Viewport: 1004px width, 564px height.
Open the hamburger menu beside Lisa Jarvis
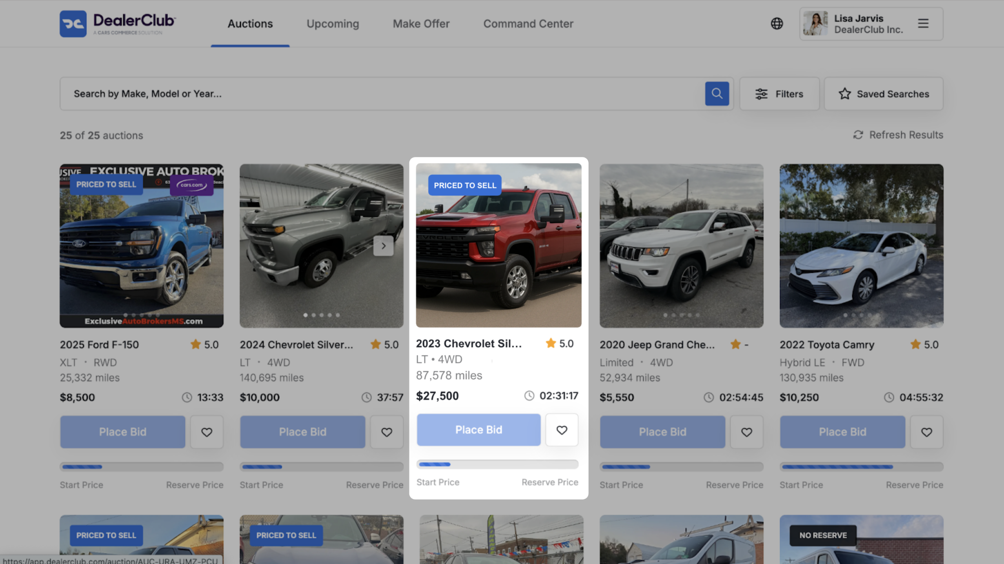click(x=923, y=24)
